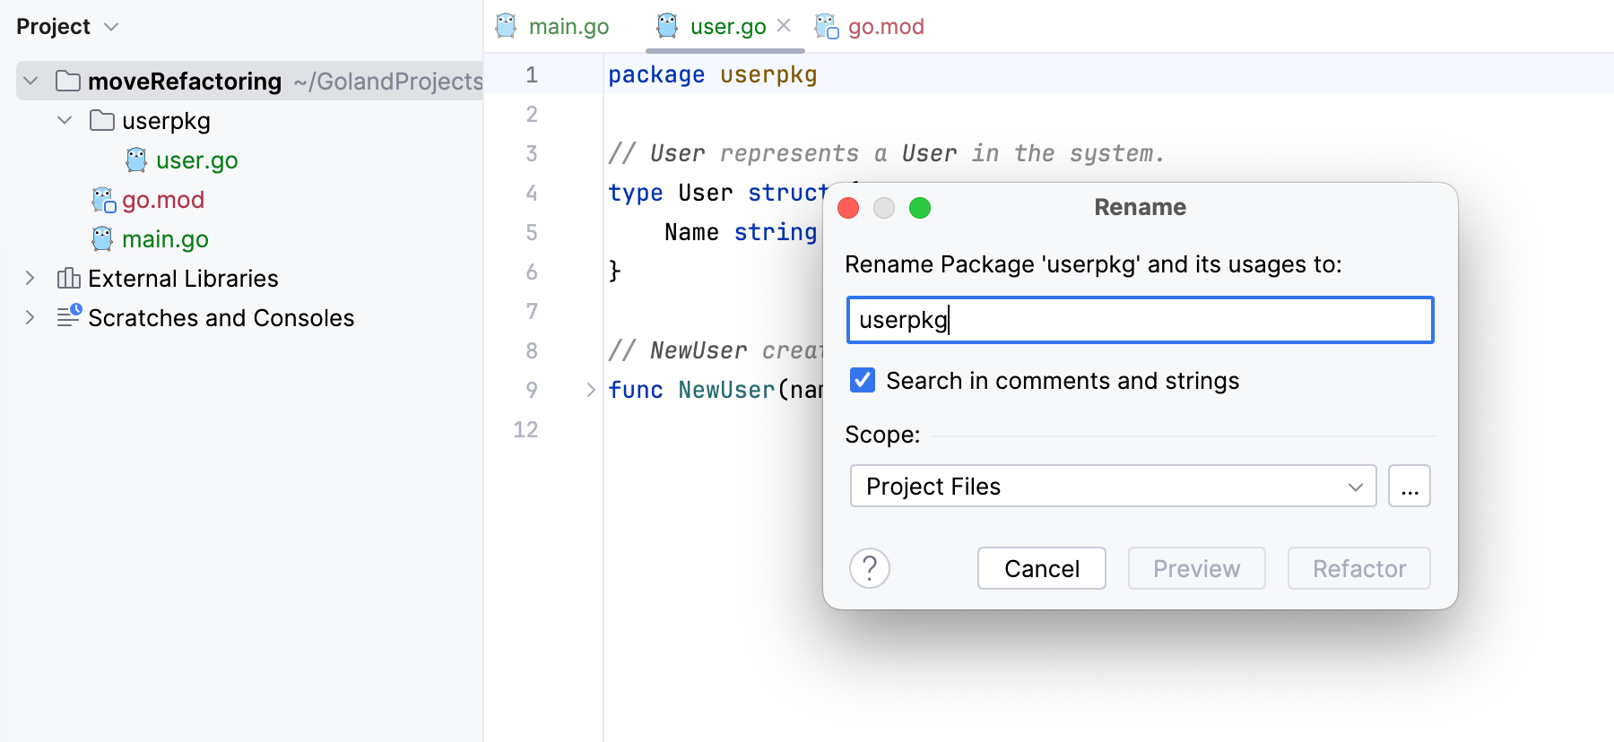Click the External Libraries icon
Image resolution: width=1614 pixels, height=742 pixels.
coord(69,279)
